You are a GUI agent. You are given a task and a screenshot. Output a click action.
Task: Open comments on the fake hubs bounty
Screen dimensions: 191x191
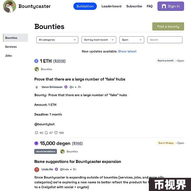pos(37,133)
